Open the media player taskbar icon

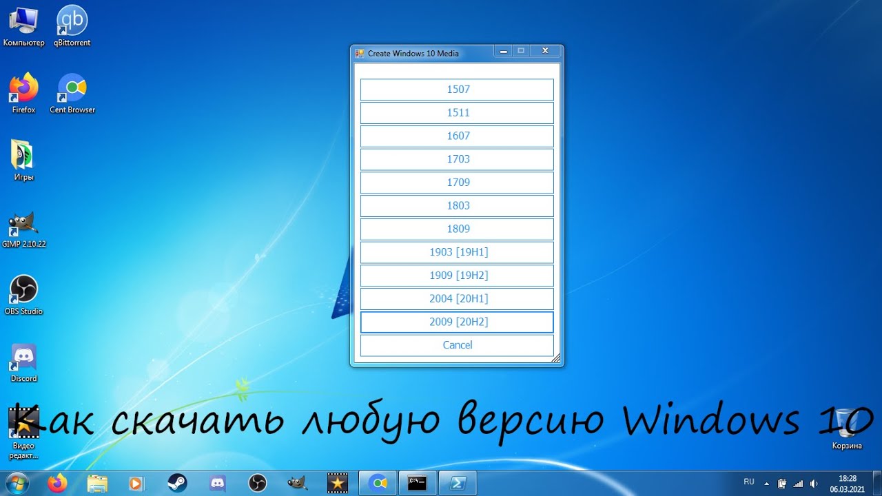[x=137, y=484]
